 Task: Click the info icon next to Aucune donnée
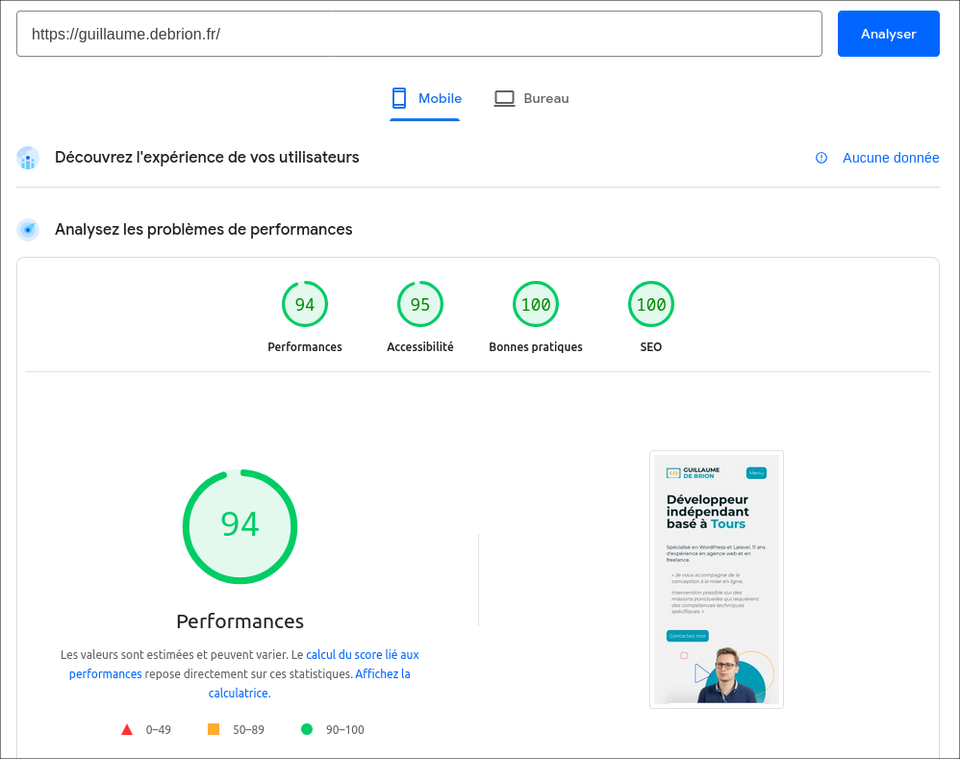click(x=820, y=158)
